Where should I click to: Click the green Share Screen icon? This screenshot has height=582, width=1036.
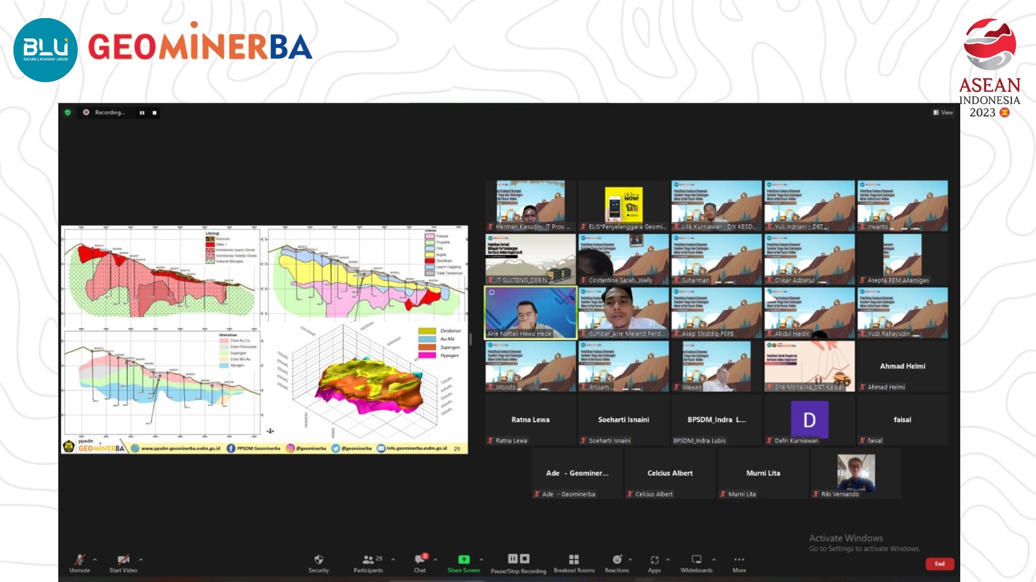point(464,559)
